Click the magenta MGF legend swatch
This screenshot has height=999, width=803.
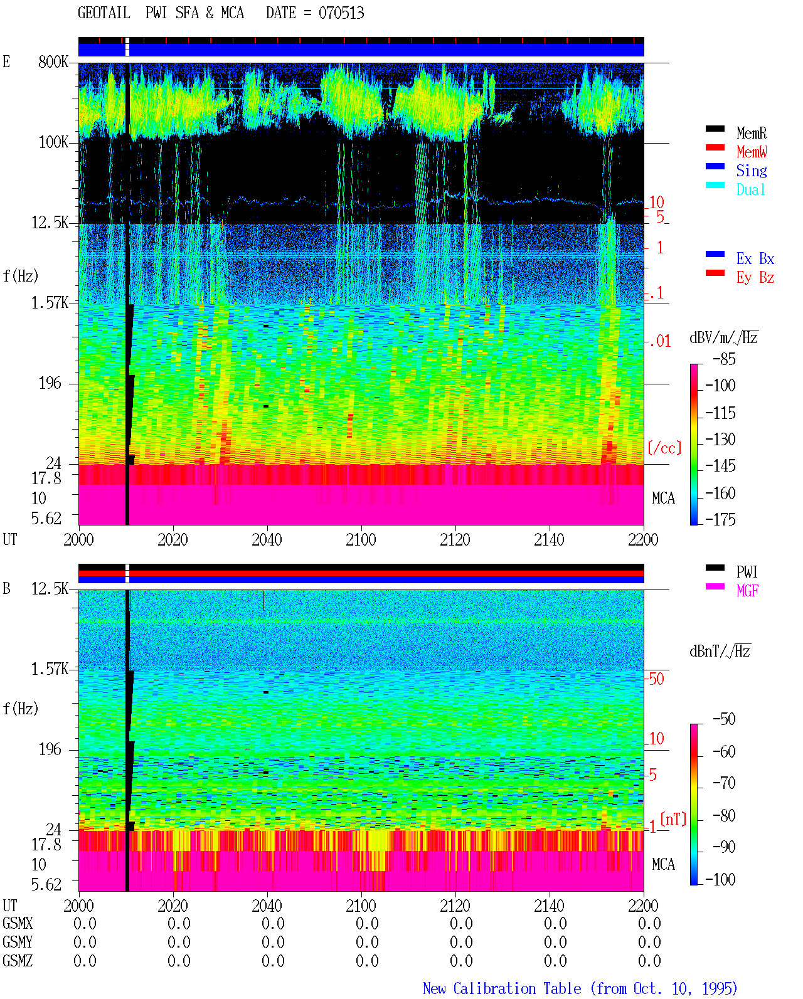[x=715, y=586]
